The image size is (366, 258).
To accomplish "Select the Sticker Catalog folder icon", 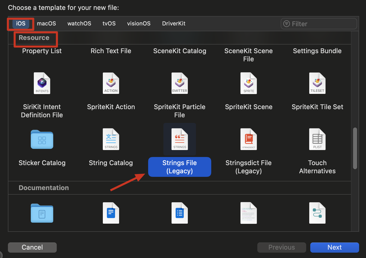I will click(x=42, y=139).
